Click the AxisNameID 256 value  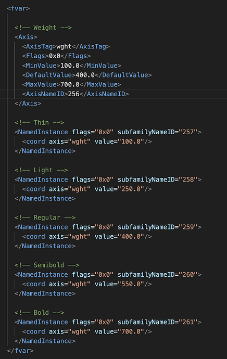[74, 94]
